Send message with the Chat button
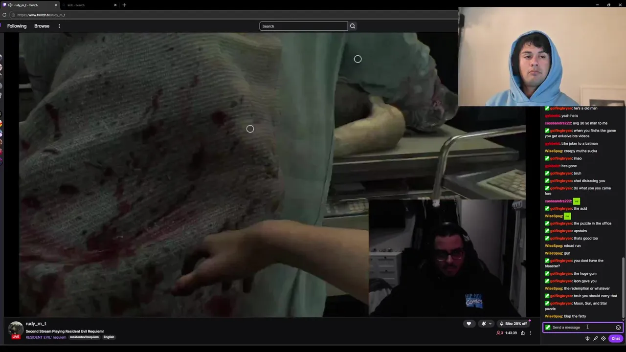This screenshot has height=352, width=626. pyautogui.click(x=615, y=338)
